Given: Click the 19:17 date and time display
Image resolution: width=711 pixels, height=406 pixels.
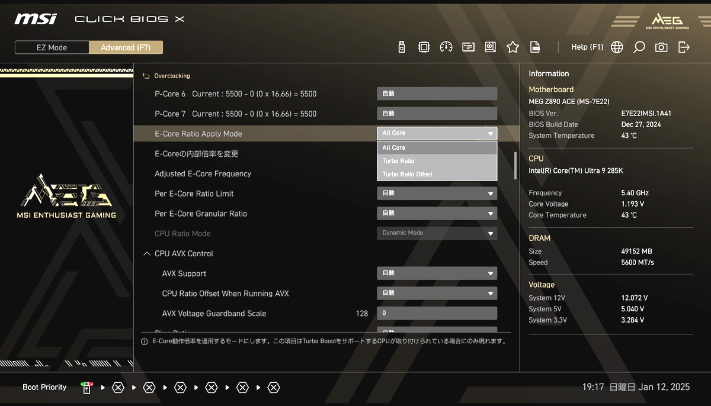Looking at the screenshot, I should [636, 387].
